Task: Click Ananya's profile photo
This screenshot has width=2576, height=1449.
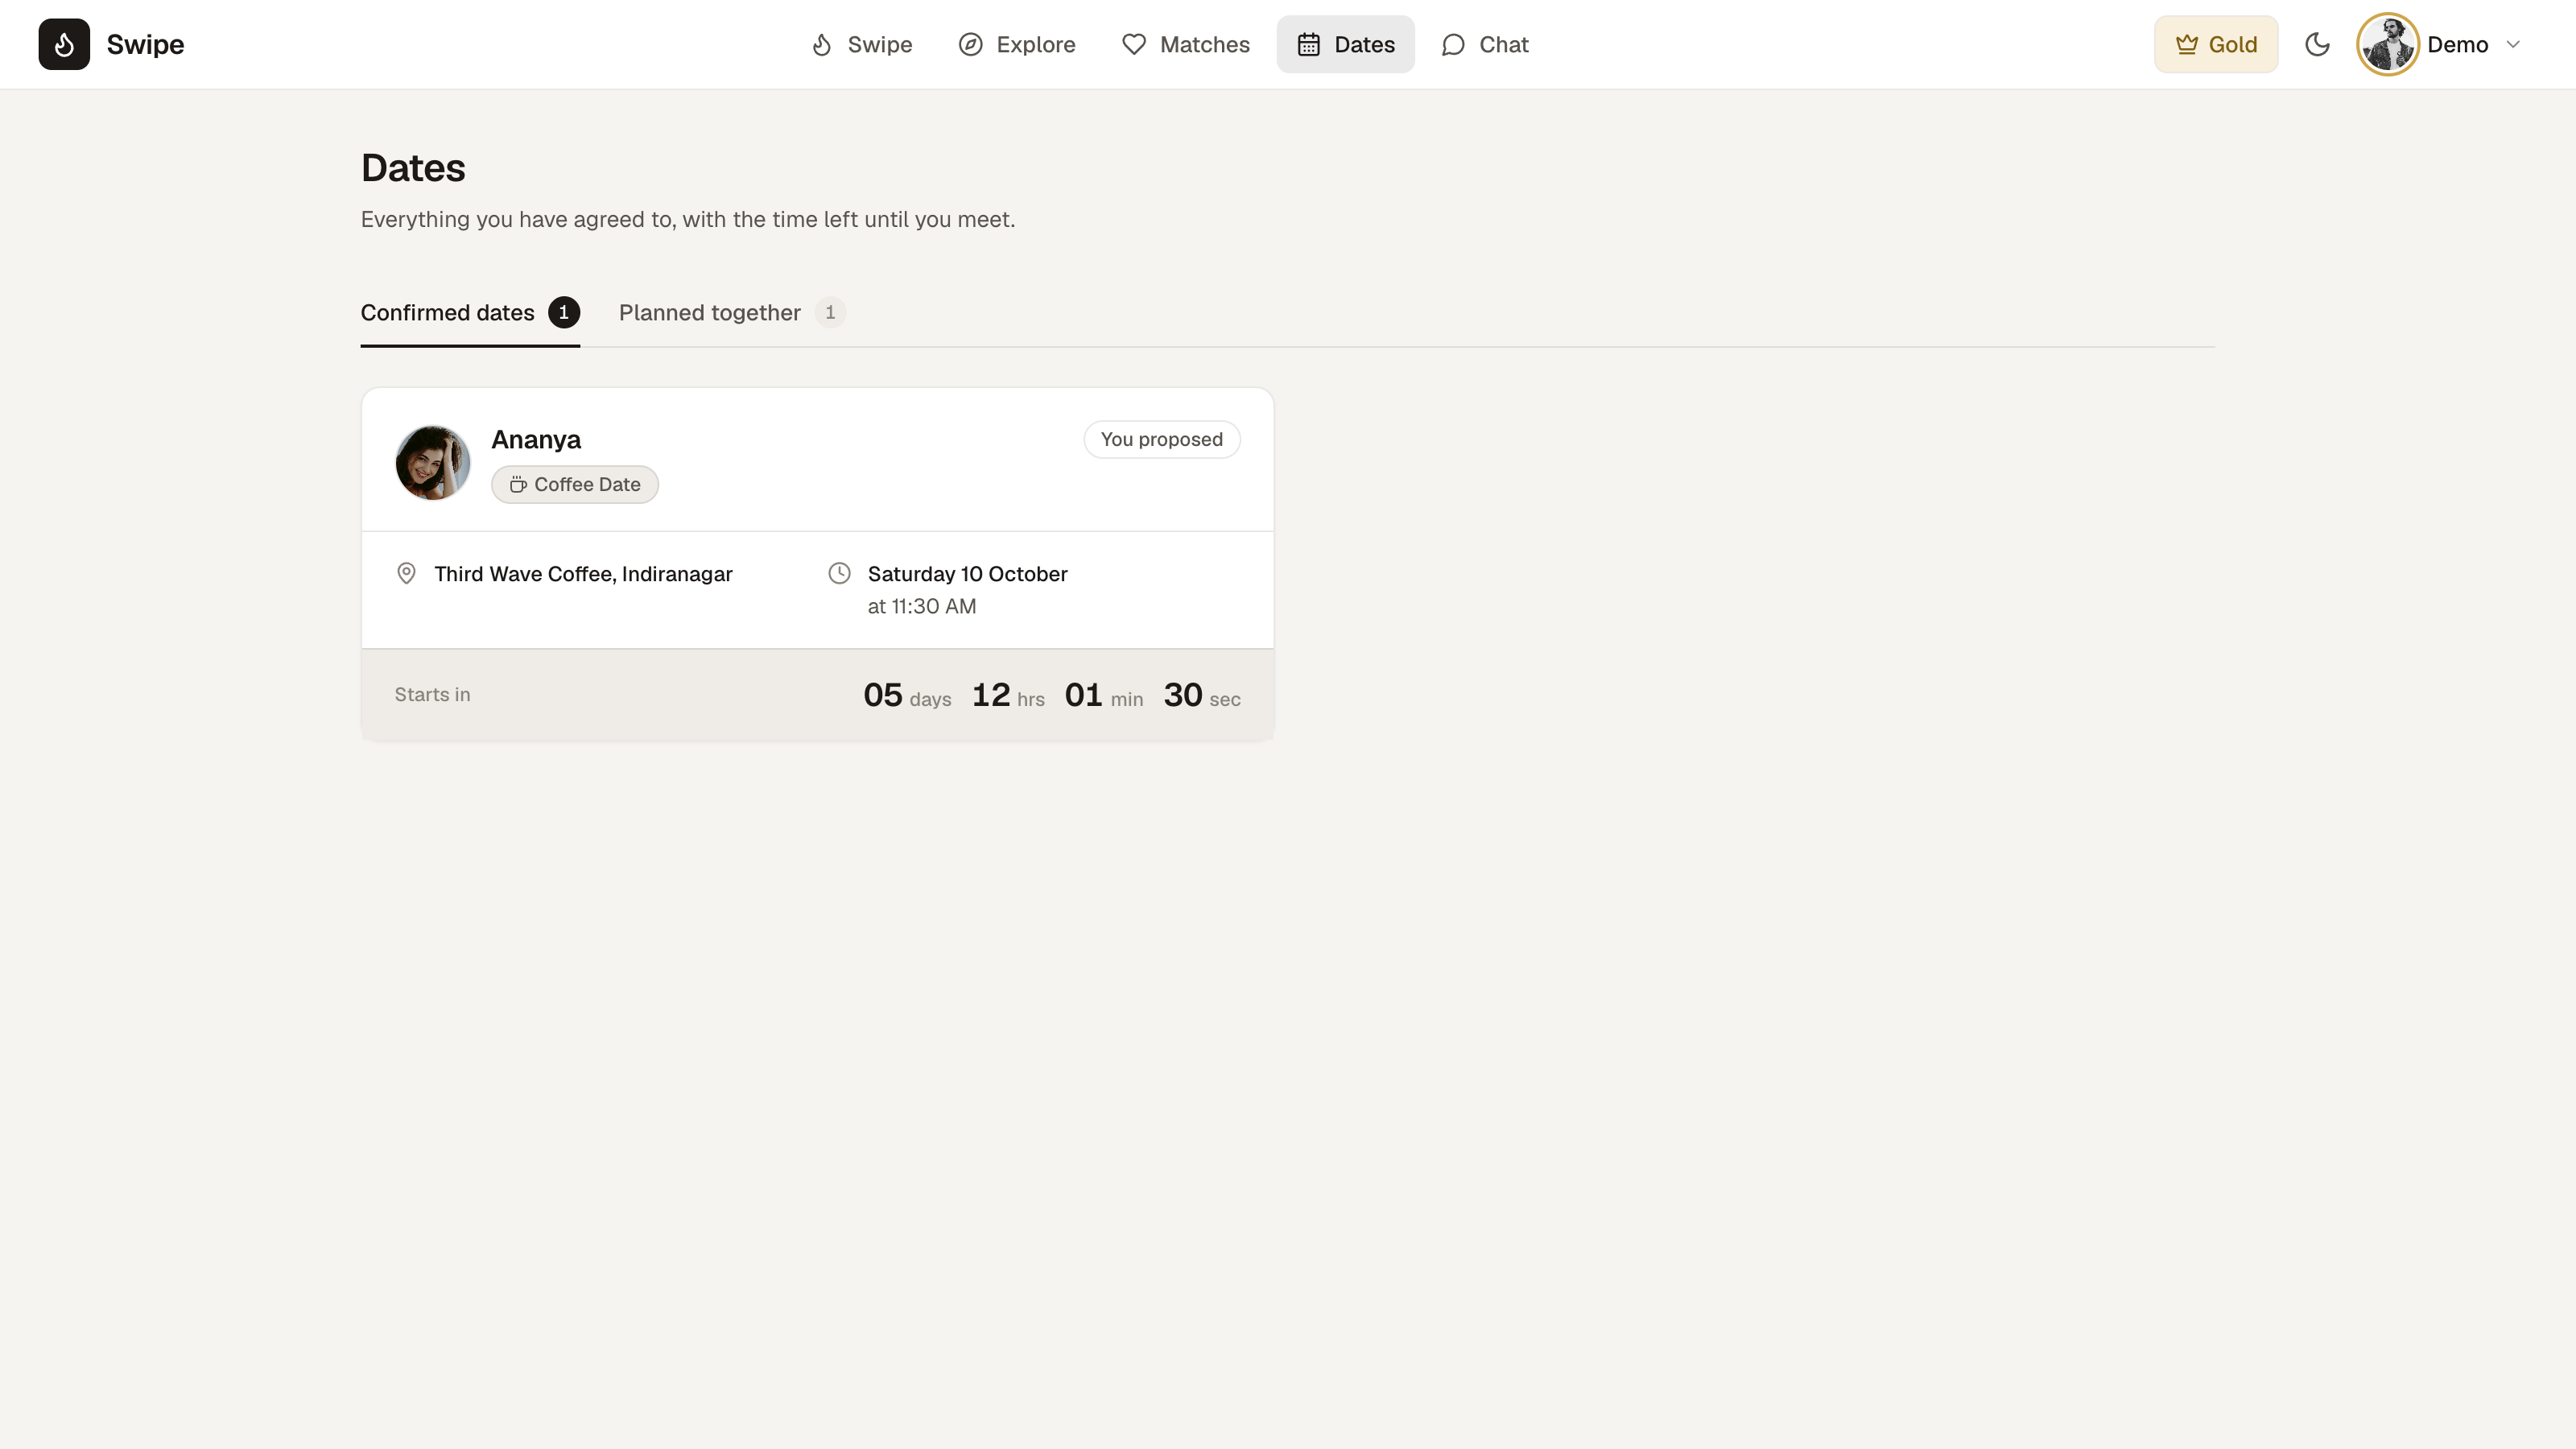Action: (x=432, y=462)
